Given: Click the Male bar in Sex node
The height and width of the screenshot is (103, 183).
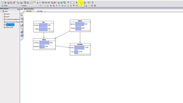Looking at the screenshot, I should pos(43,29).
